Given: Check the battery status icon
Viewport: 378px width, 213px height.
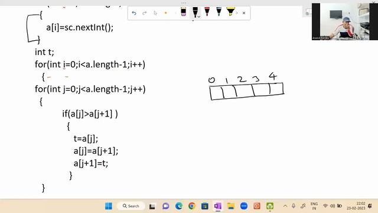Looking at the screenshot, I should pyautogui.click(x=340, y=206).
